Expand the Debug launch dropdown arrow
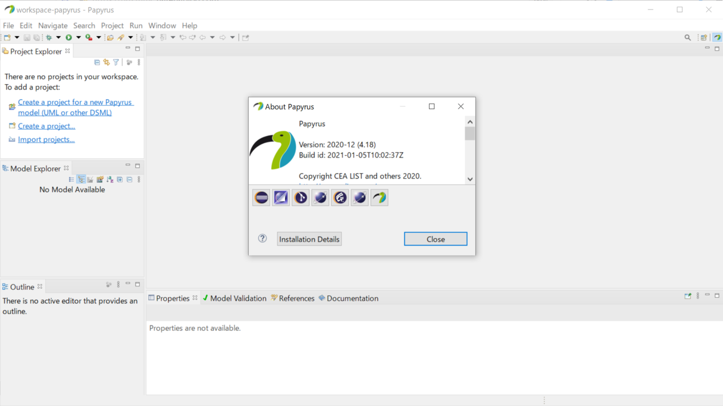Viewport: 723px width, 406px height. [x=58, y=37]
